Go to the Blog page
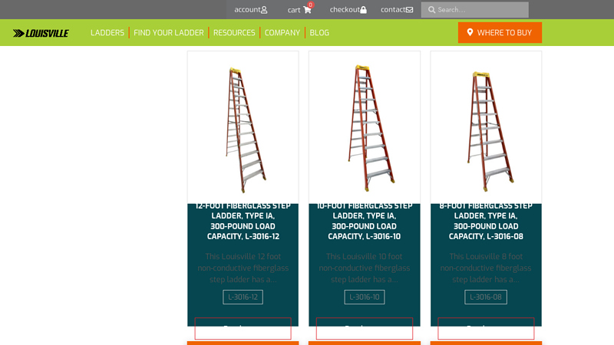Viewport: 614px width, 345px height. [319, 33]
